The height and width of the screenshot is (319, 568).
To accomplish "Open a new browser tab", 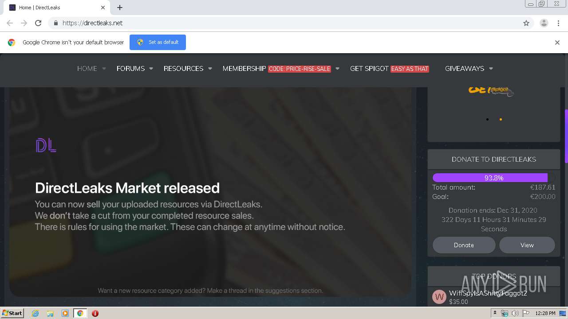I will tap(120, 8).
